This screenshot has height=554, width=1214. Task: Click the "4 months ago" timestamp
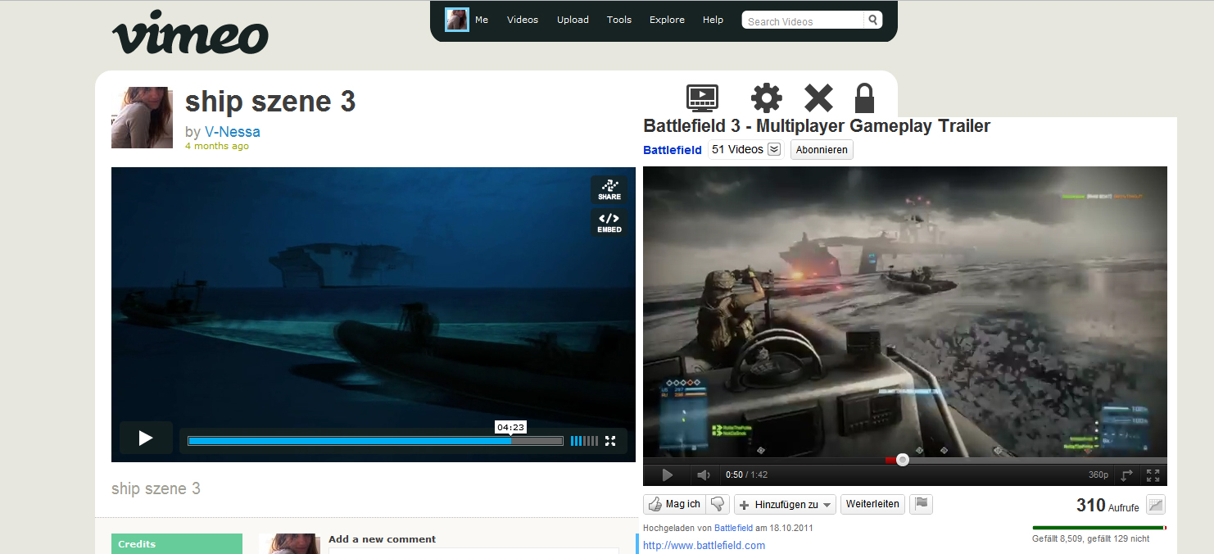(x=217, y=146)
